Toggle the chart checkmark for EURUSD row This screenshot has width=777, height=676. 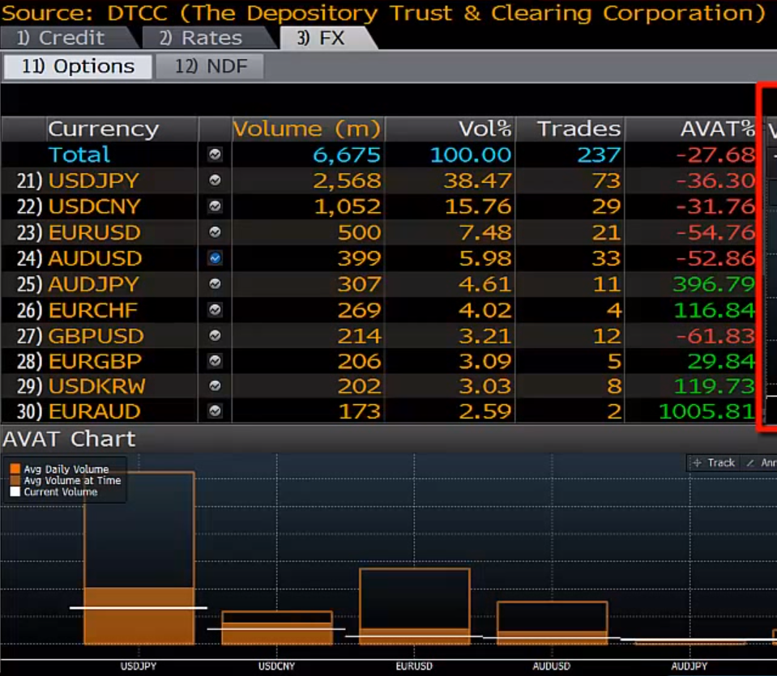pyautogui.click(x=215, y=232)
